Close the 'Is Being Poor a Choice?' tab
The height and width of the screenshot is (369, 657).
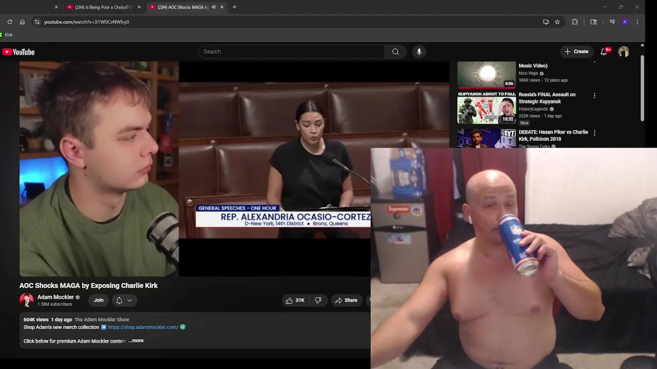coord(139,7)
